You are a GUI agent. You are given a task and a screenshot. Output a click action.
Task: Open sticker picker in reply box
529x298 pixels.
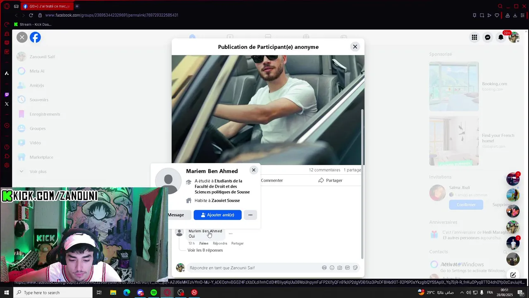355,268
